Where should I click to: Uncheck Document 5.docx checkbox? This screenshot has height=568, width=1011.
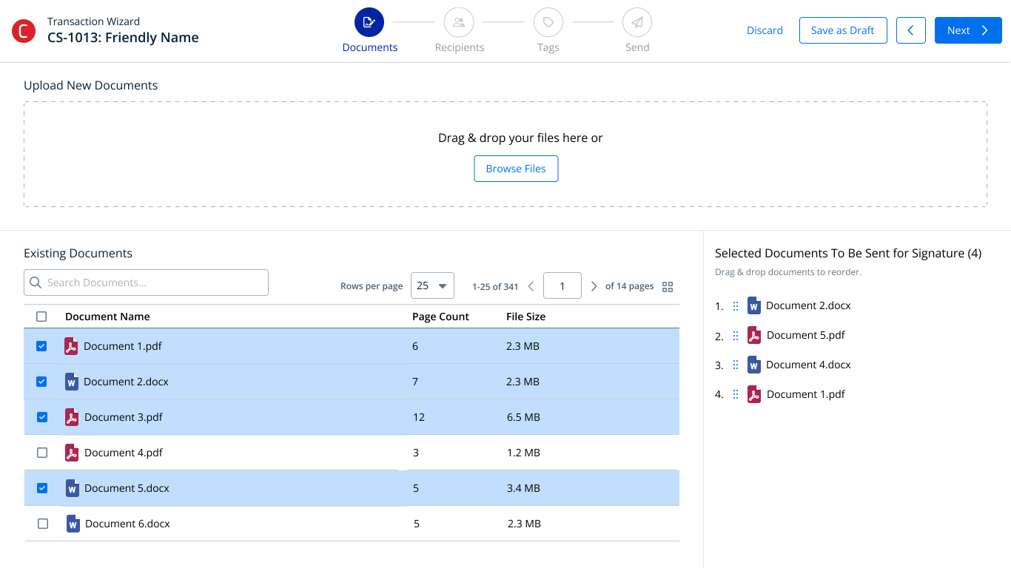click(x=42, y=488)
